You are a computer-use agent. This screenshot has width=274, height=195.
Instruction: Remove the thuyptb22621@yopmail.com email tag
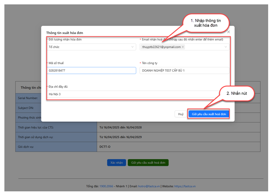183,47
